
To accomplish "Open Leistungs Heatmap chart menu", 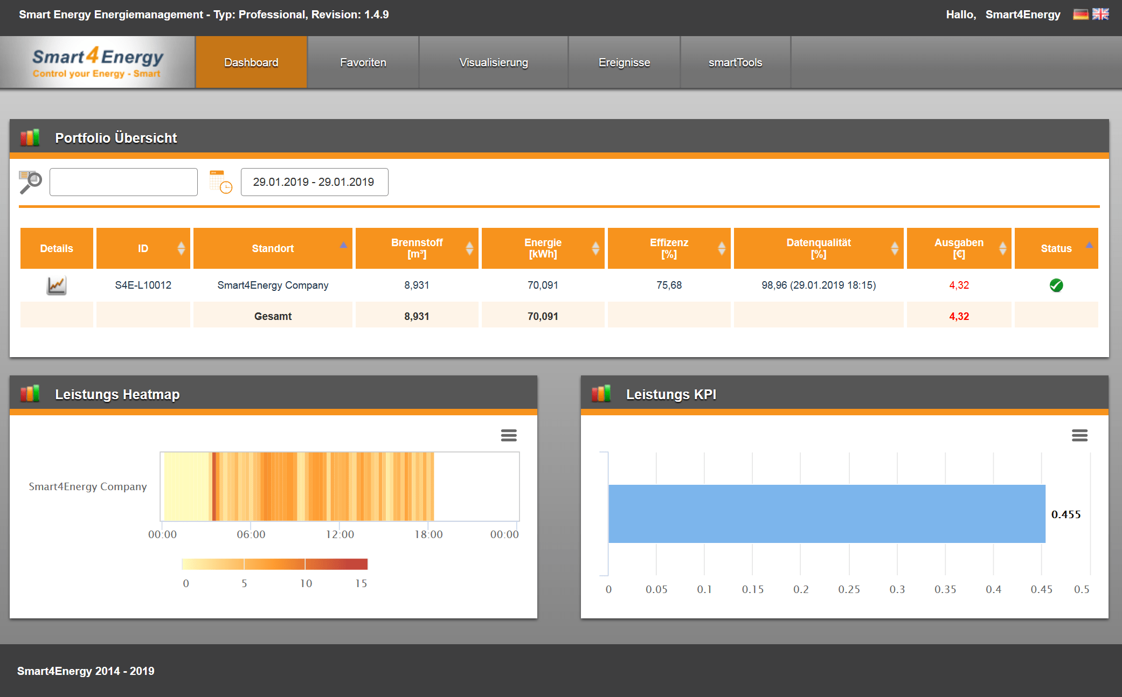I will tap(509, 435).
